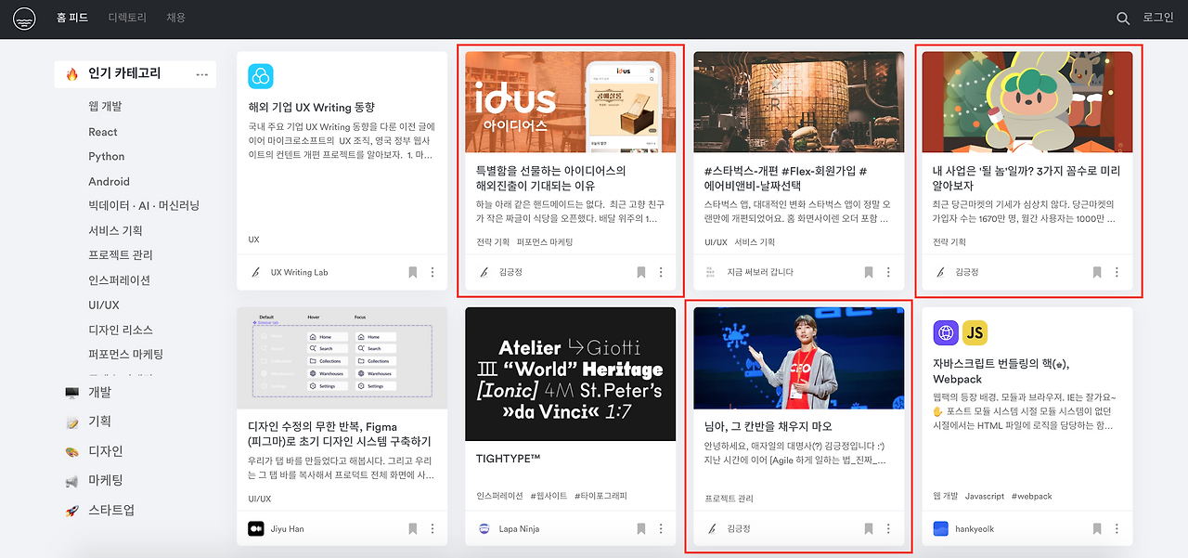Open more options on Jiyu Han card

click(433, 528)
